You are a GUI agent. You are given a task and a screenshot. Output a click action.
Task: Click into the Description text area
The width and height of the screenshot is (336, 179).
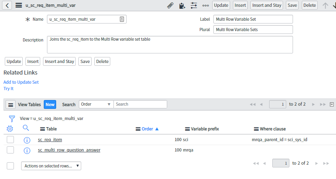pyautogui.click(x=170, y=45)
